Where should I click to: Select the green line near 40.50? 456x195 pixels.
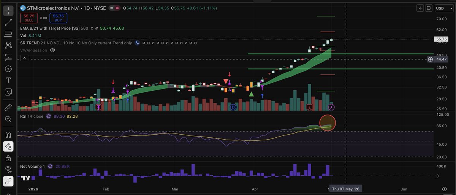pos(340,69)
